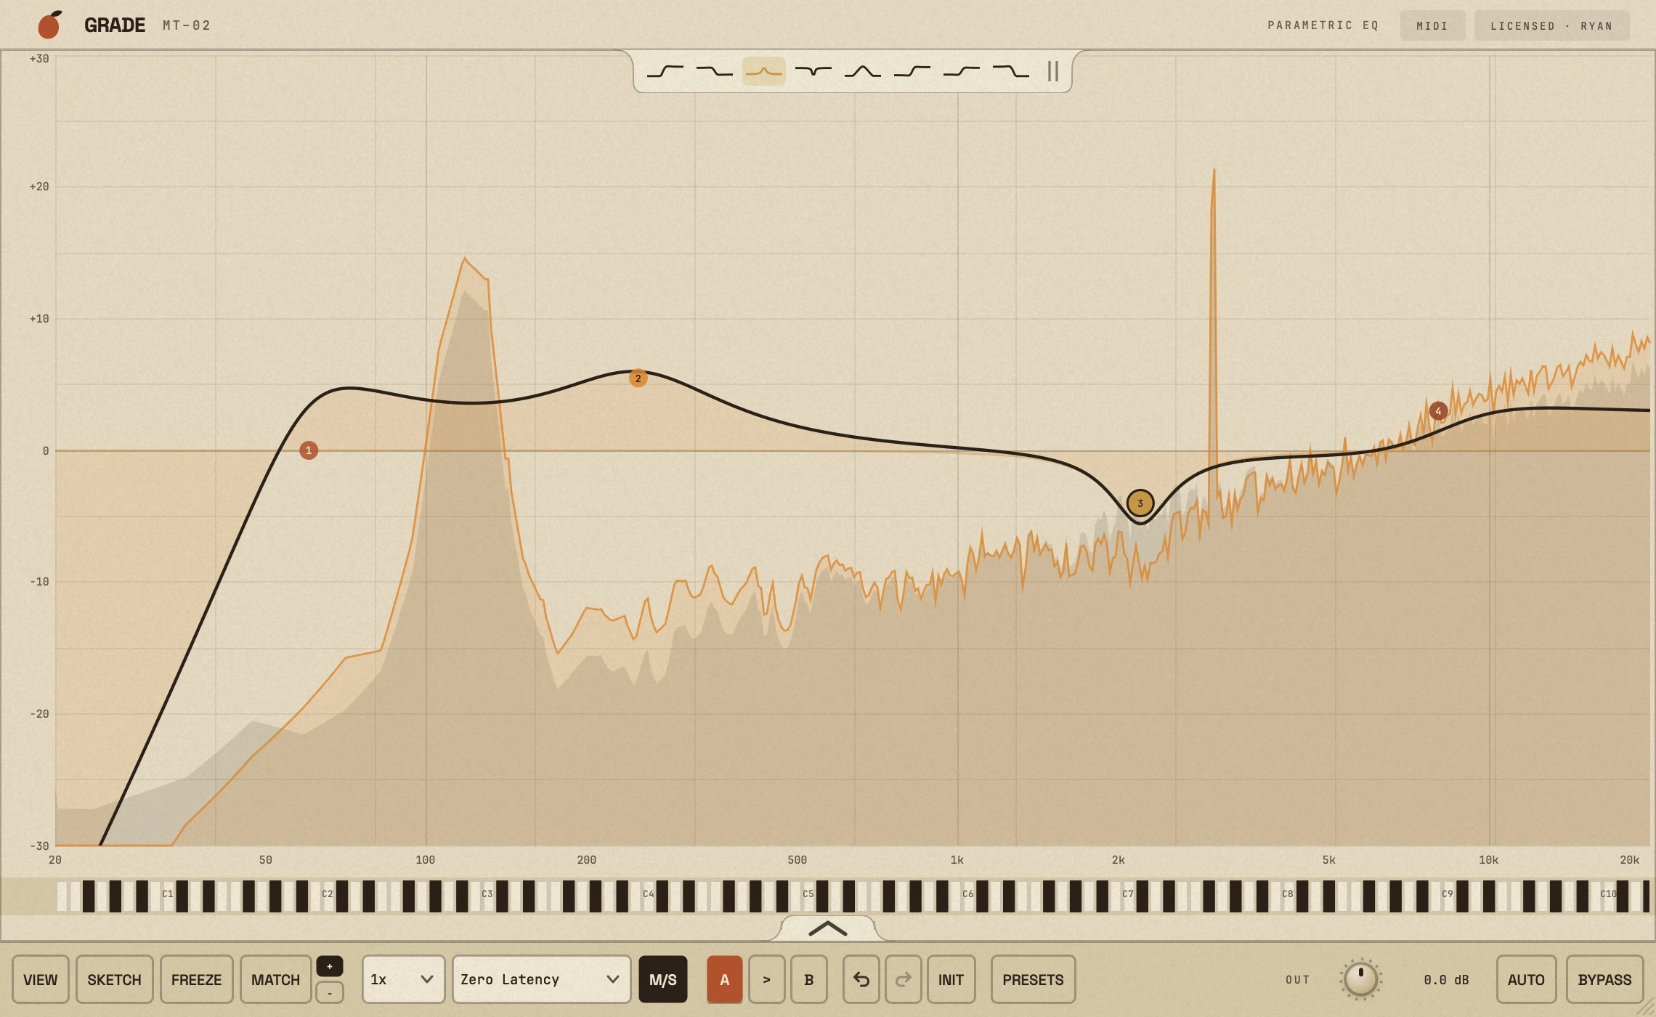Click the OUT label
The height and width of the screenshot is (1017, 1656).
(x=1298, y=980)
